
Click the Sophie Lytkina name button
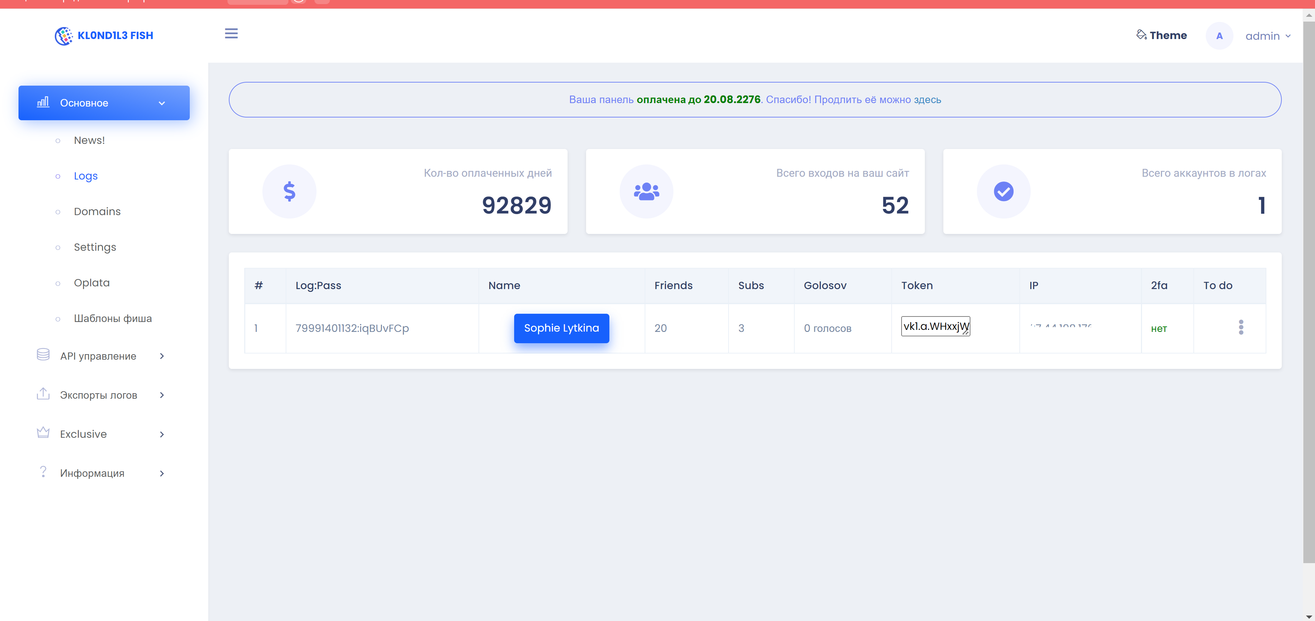point(561,328)
